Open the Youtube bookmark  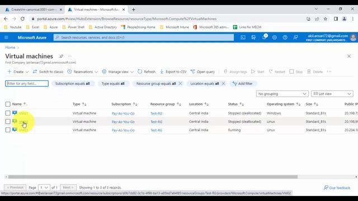click(x=13, y=27)
